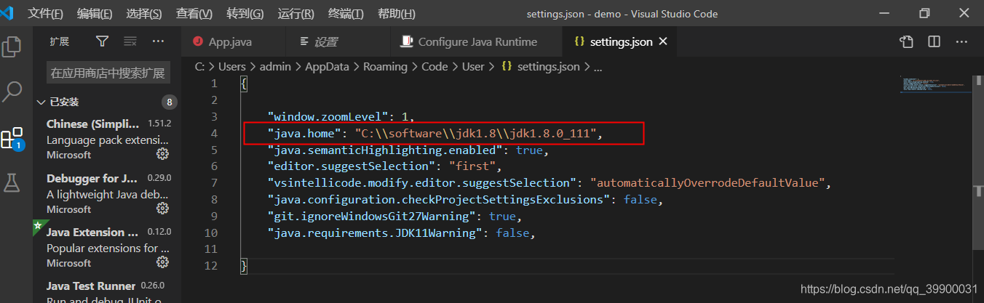984x303 pixels.
Task: Open the File menu (文件)
Action: click(x=46, y=14)
